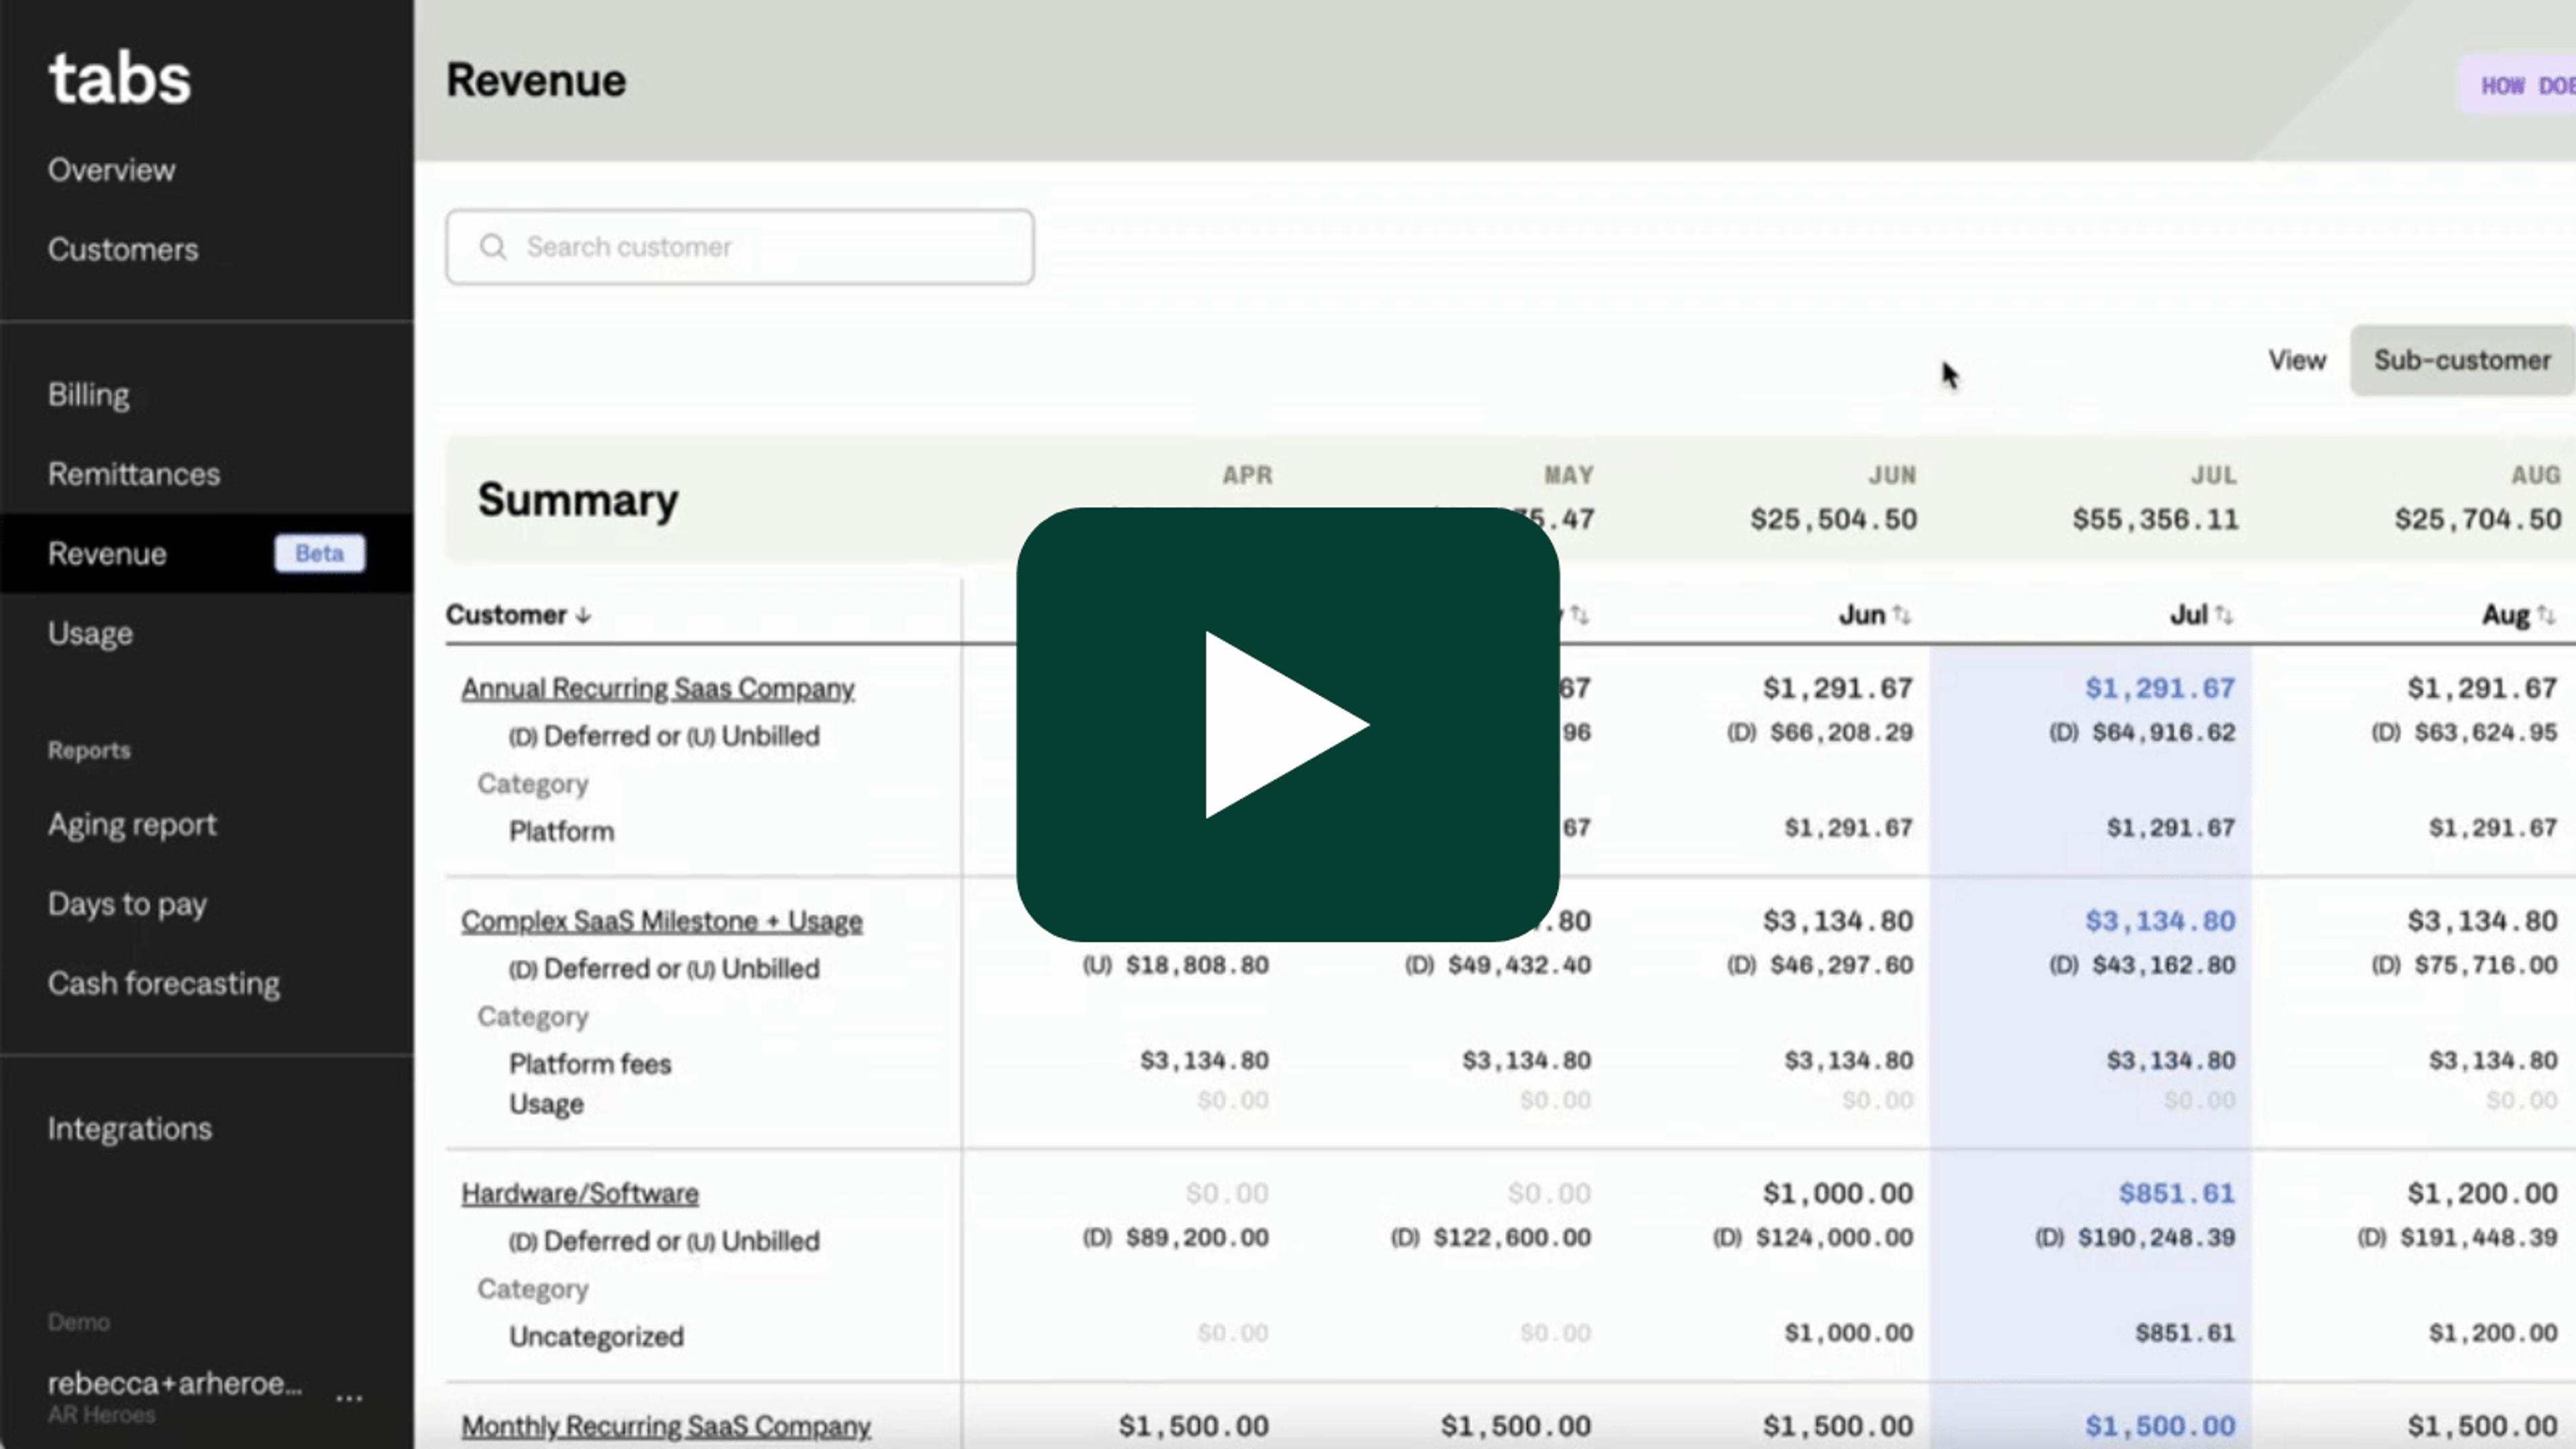This screenshot has height=1449, width=2576.
Task: Click Summary JUN total $25,504.50
Action: (1834, 520)
